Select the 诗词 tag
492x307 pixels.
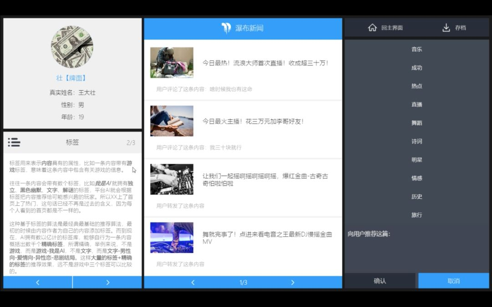point(417,141)
